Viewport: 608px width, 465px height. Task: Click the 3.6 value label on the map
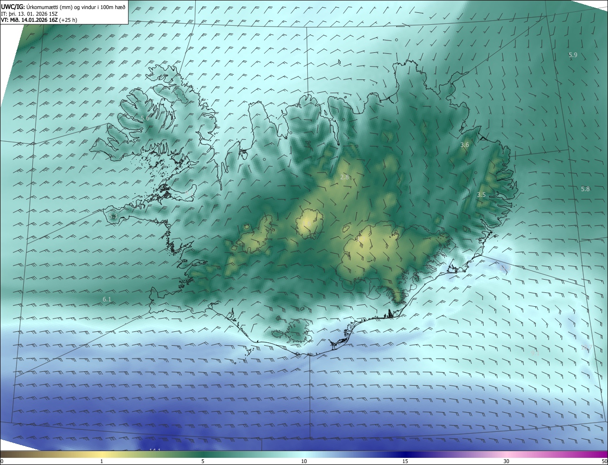(465, 145)
